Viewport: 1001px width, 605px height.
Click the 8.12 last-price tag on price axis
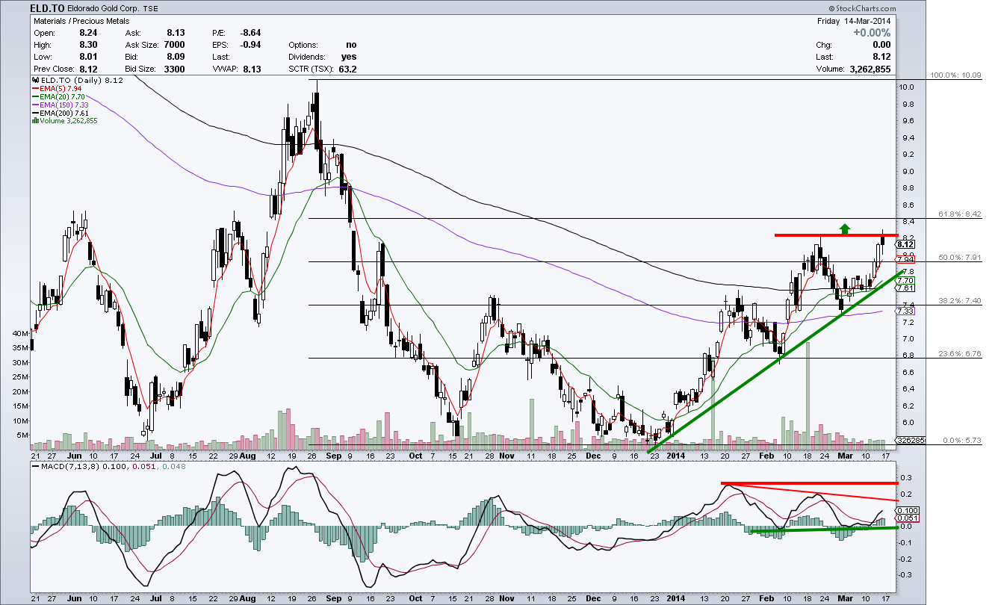point(905,244)
